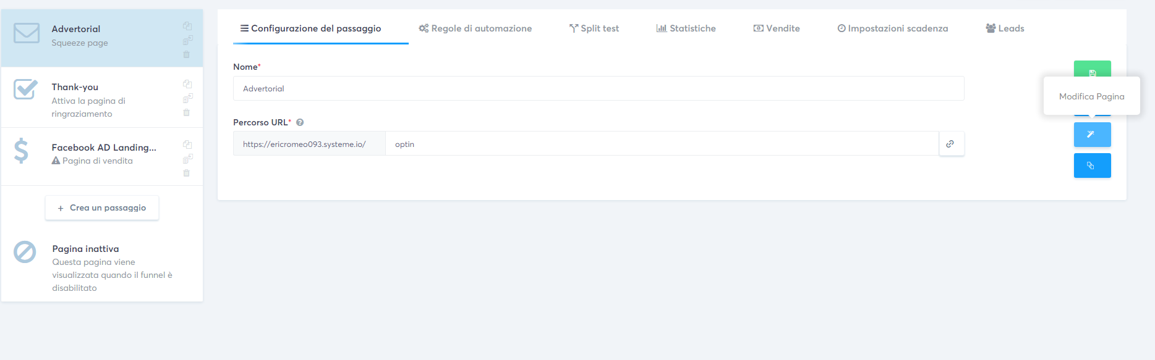Open the Pagina inattiva entry title
The width and height of the screenshot is (1155, 360).
tap(85, 249)
